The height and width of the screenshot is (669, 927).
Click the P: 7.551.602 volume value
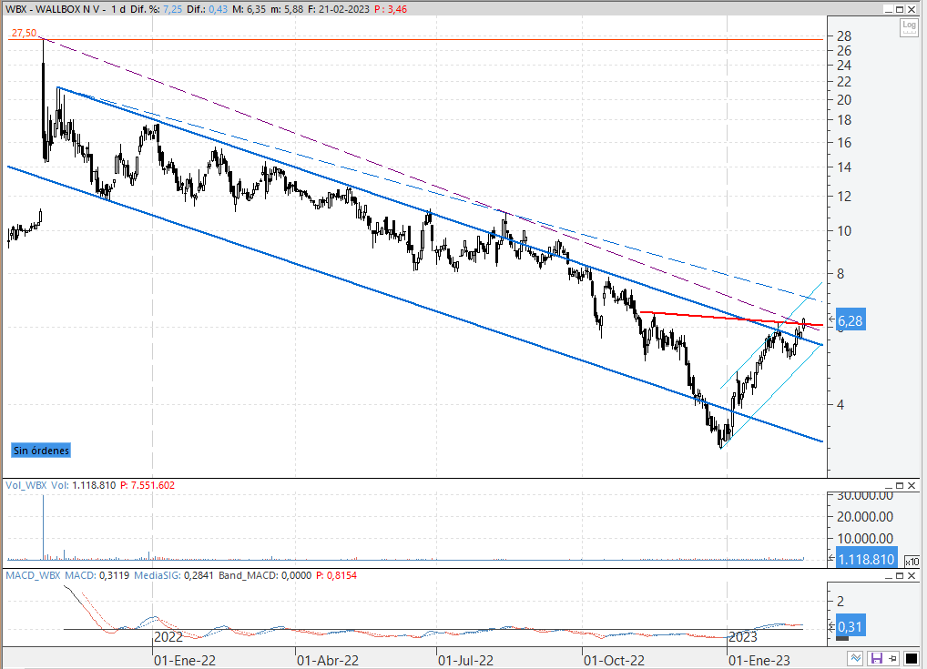tap(148, 485)
